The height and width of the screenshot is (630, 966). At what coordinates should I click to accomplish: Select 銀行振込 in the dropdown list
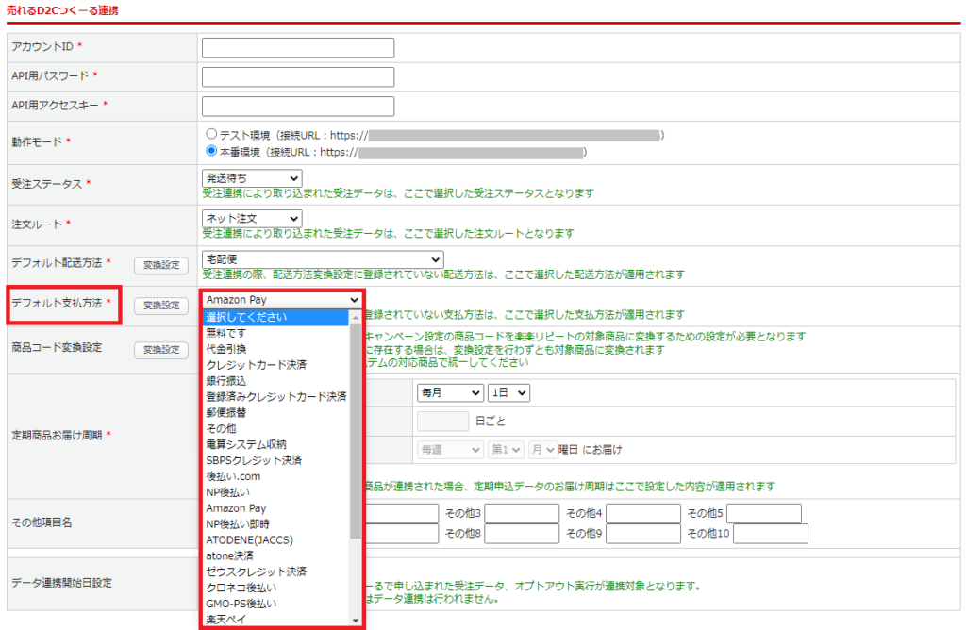[226, 381]
